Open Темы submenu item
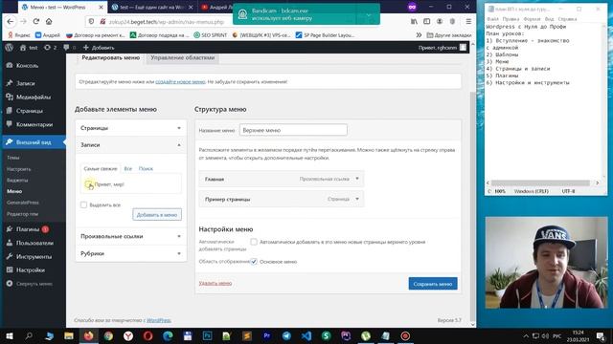The width and height of the screenshot is (613, 344). tap(13, 158)
